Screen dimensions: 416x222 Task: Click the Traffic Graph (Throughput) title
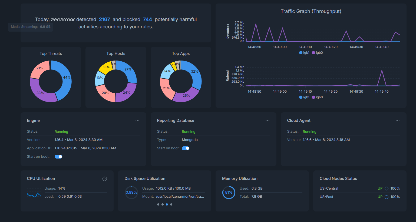pyautogui.click(x=311, y=11)
